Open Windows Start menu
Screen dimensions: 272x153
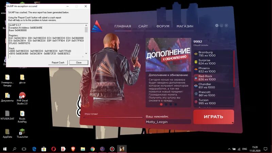click(x=5, y=149)
